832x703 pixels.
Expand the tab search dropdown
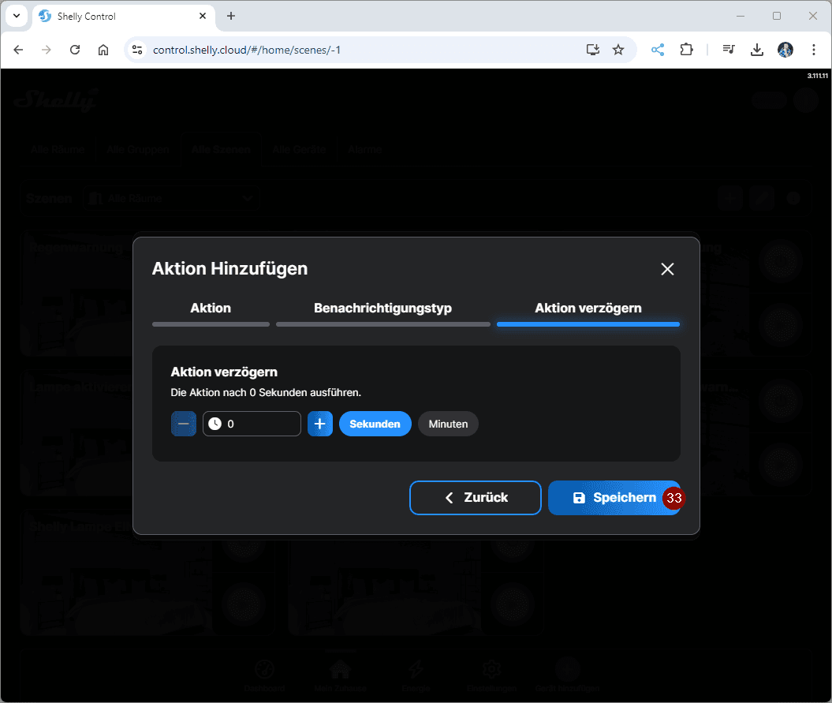click(17, 16)
